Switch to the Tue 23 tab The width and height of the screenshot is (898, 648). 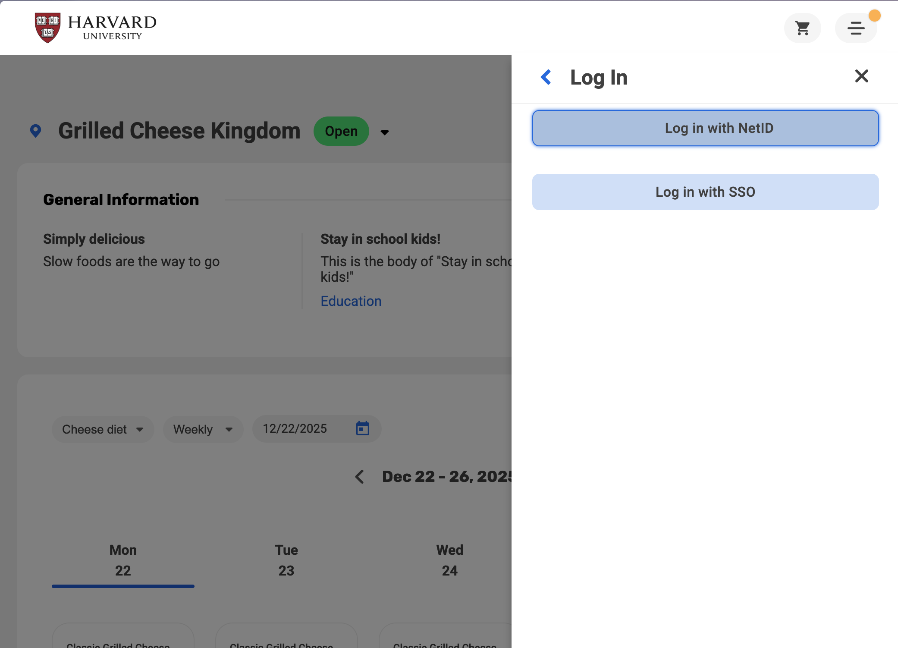click(286, 560)
